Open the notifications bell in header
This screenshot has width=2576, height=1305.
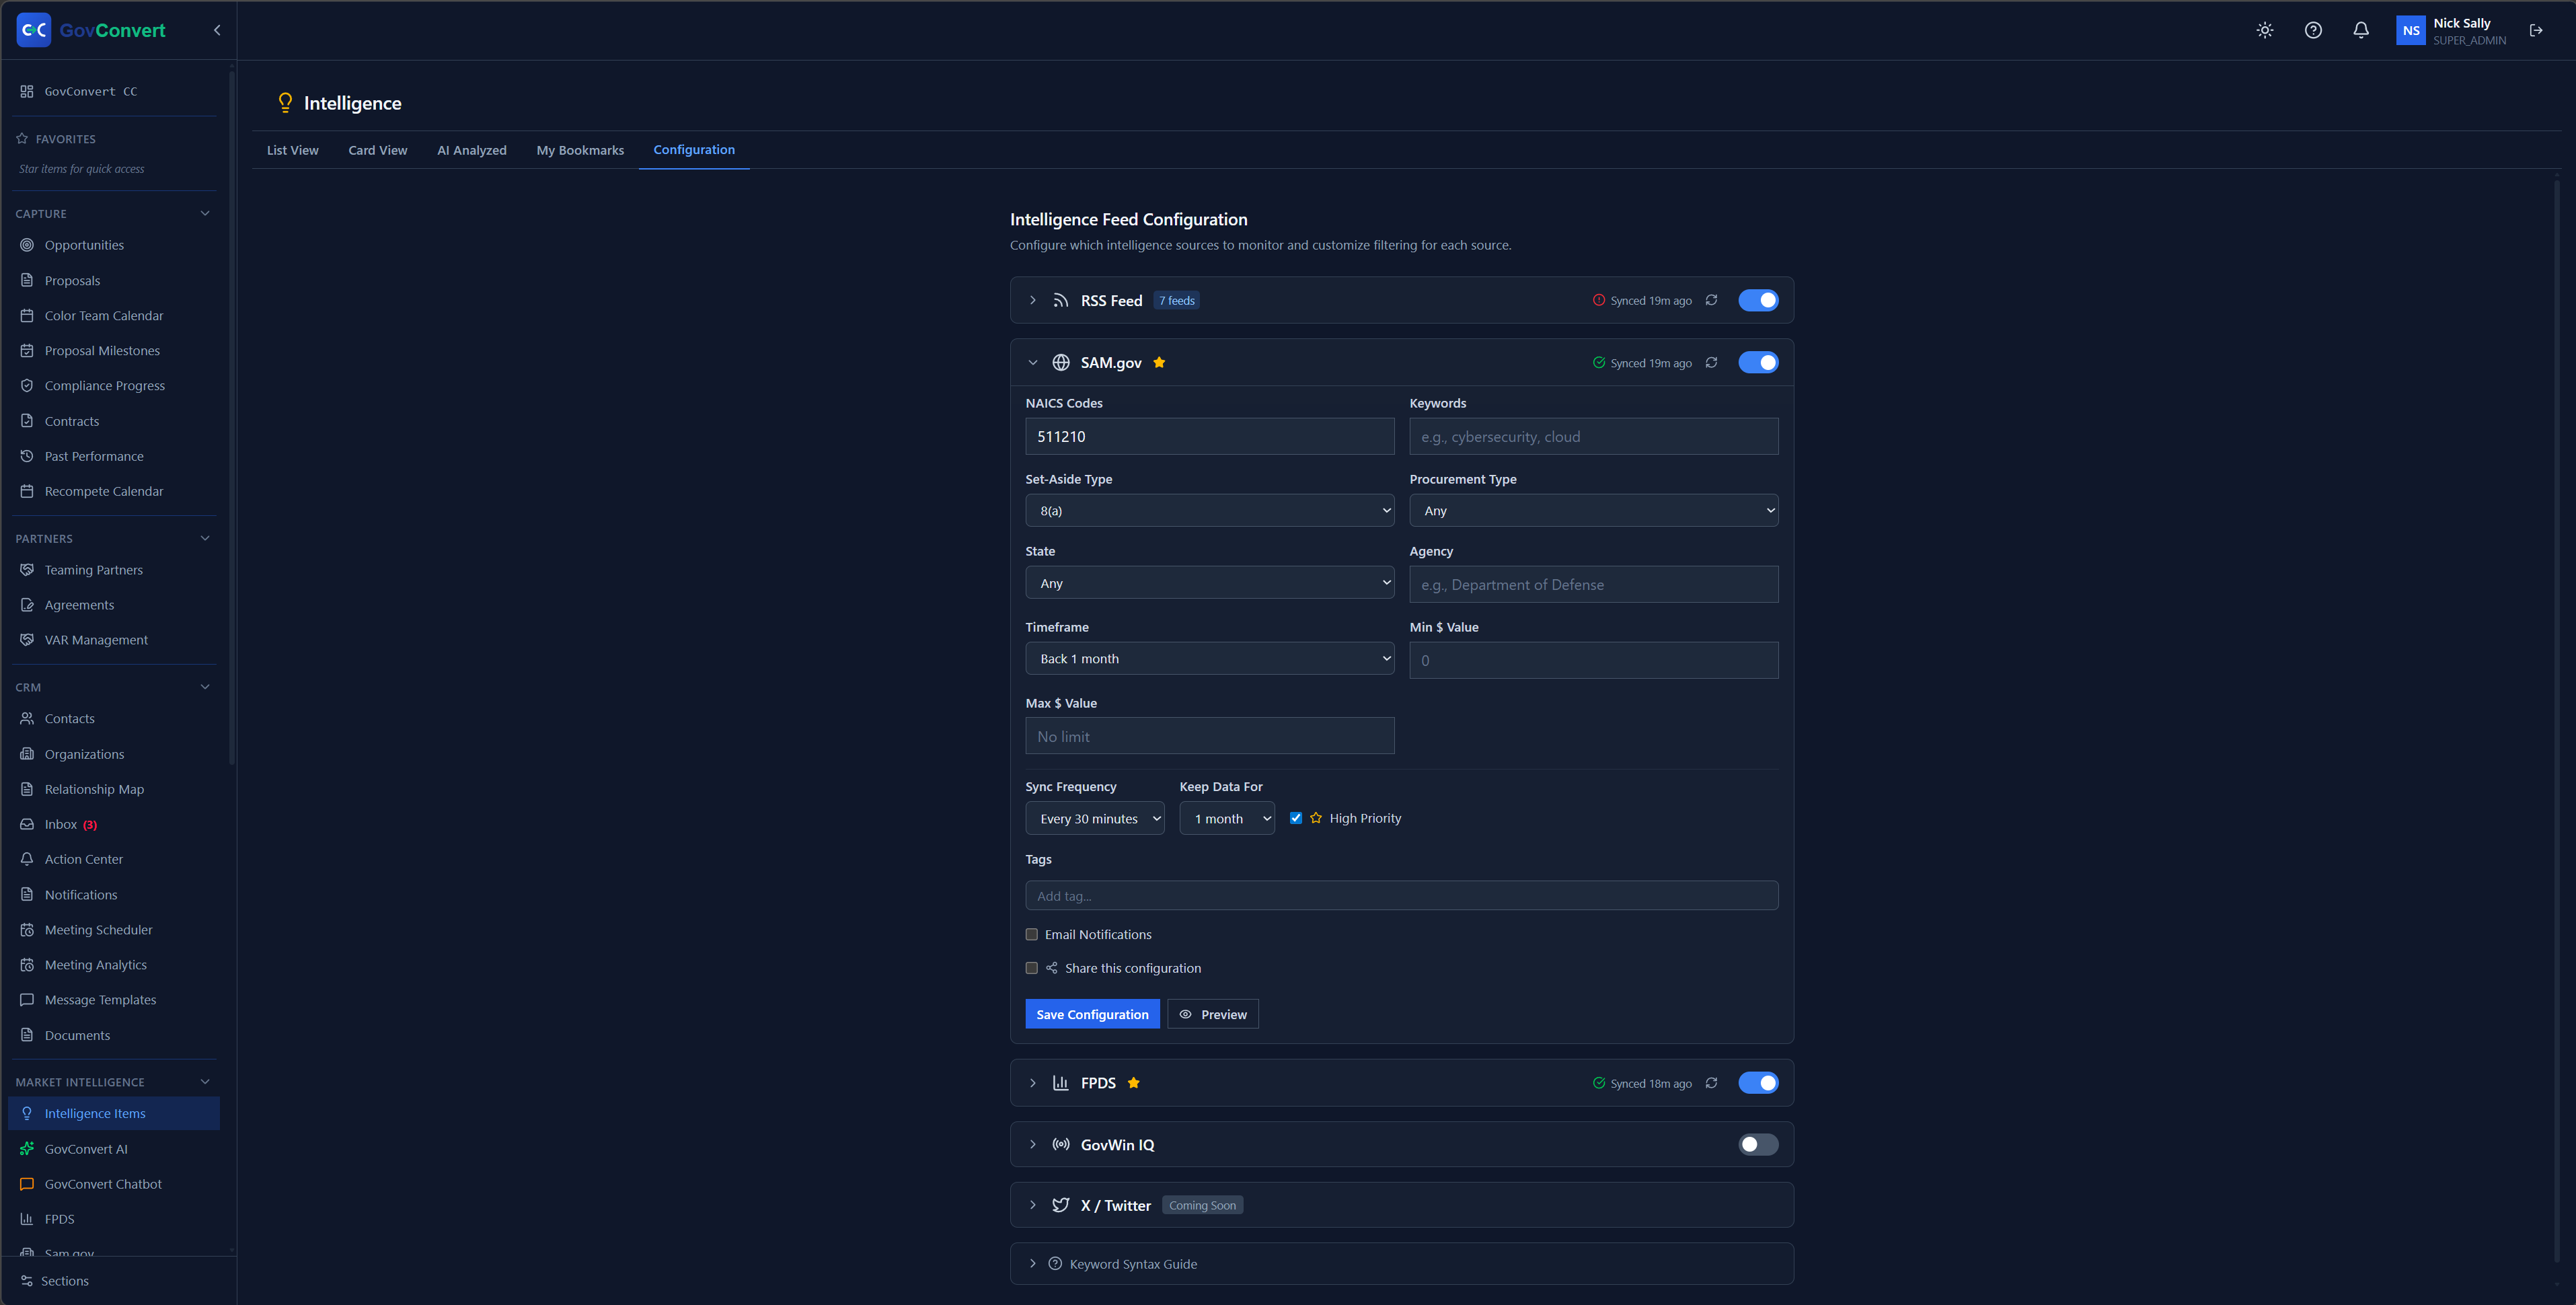2361,30
